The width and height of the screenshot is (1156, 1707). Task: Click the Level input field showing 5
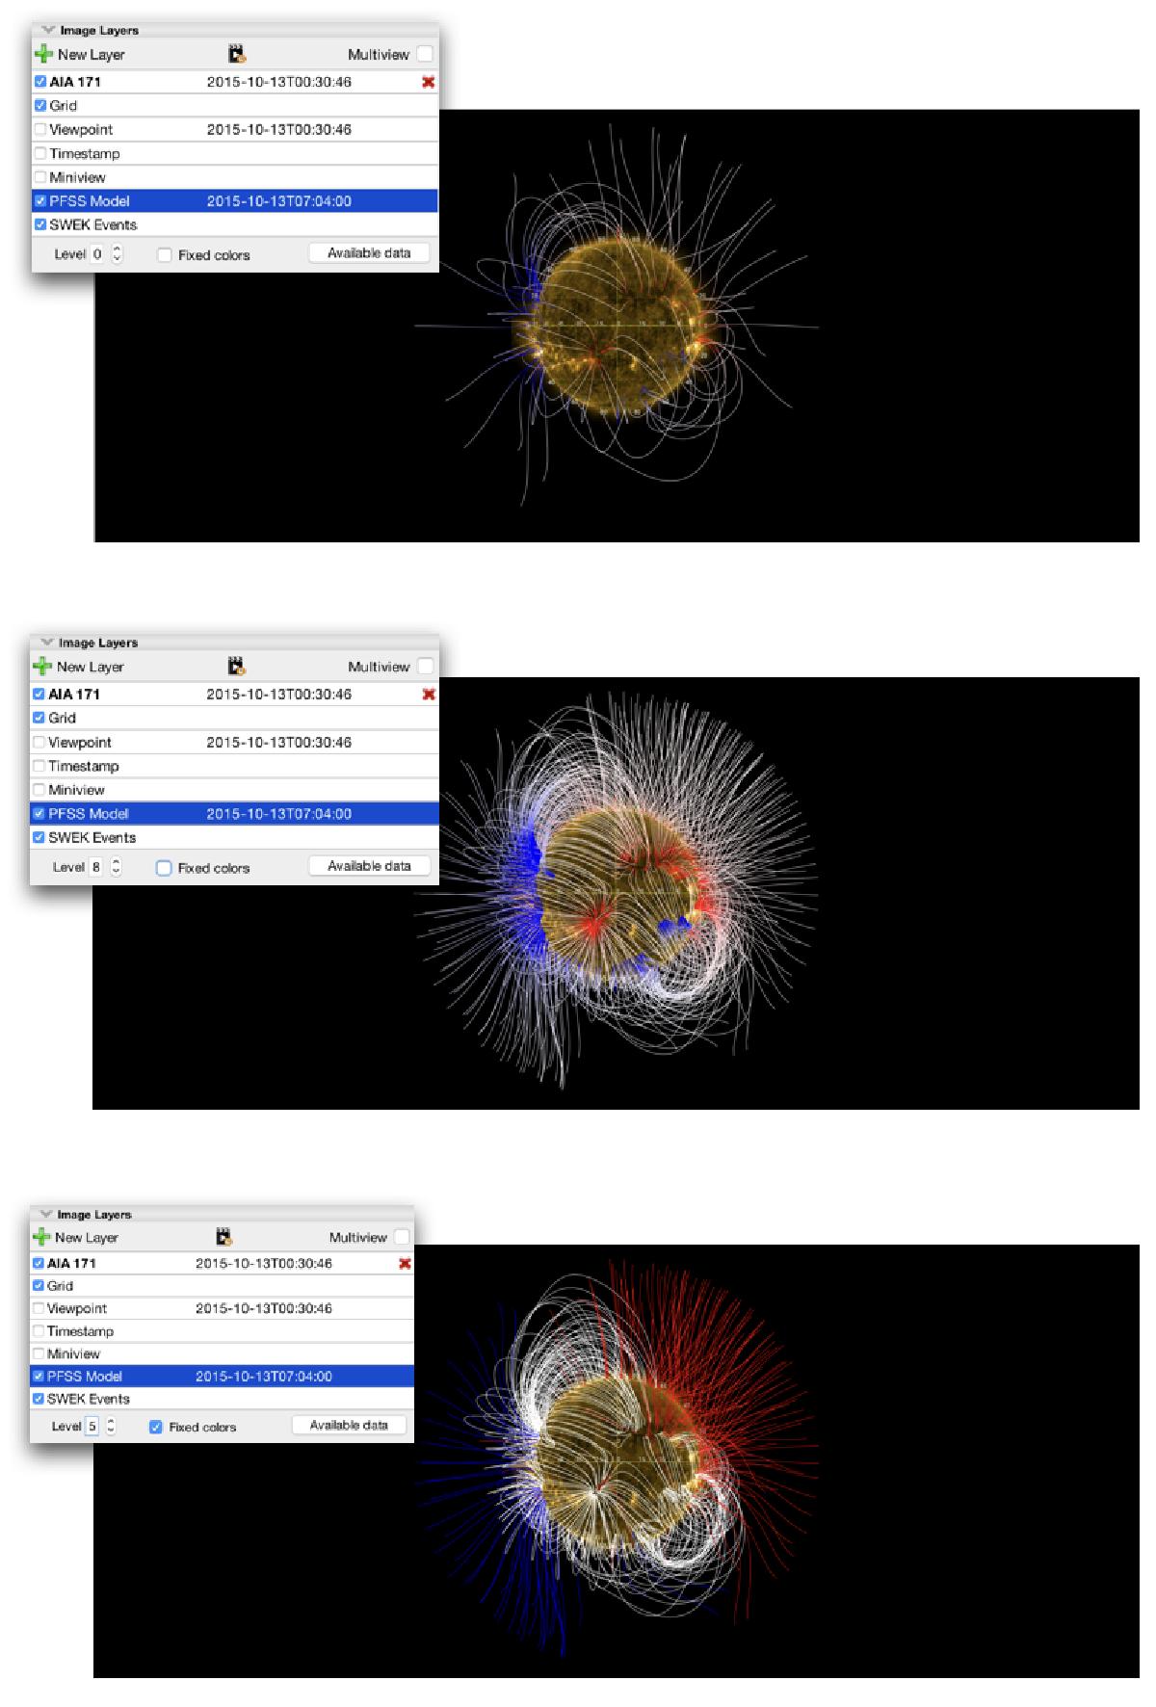[92, 1427]
